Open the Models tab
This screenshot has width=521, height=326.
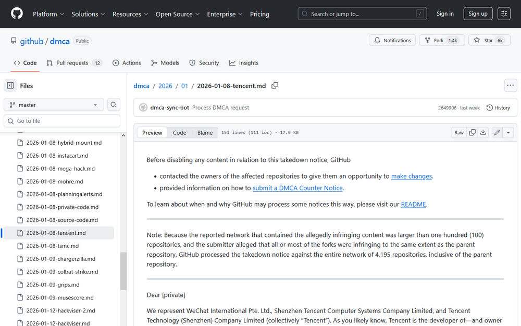[165, 62]
